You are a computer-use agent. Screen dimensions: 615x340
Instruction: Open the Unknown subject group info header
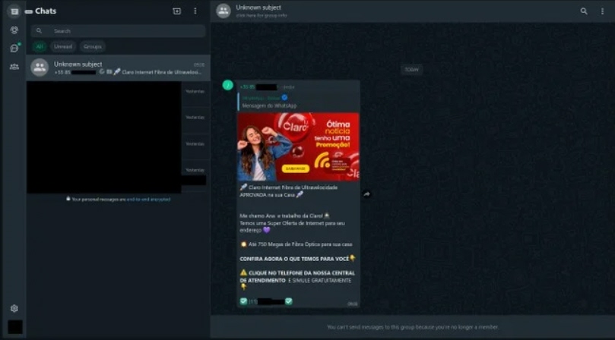click(262, 11)
